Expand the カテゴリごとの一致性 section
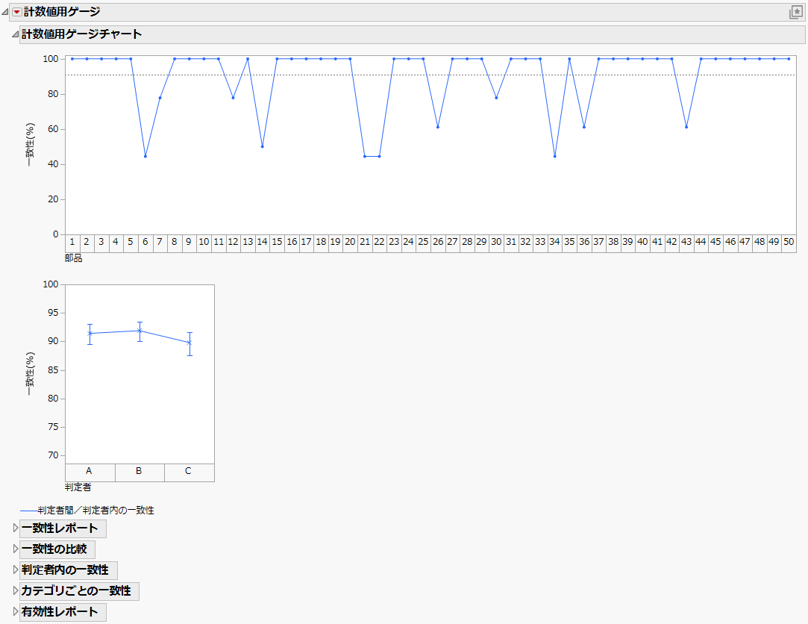 pyautogui.click(x=76, y=591)
